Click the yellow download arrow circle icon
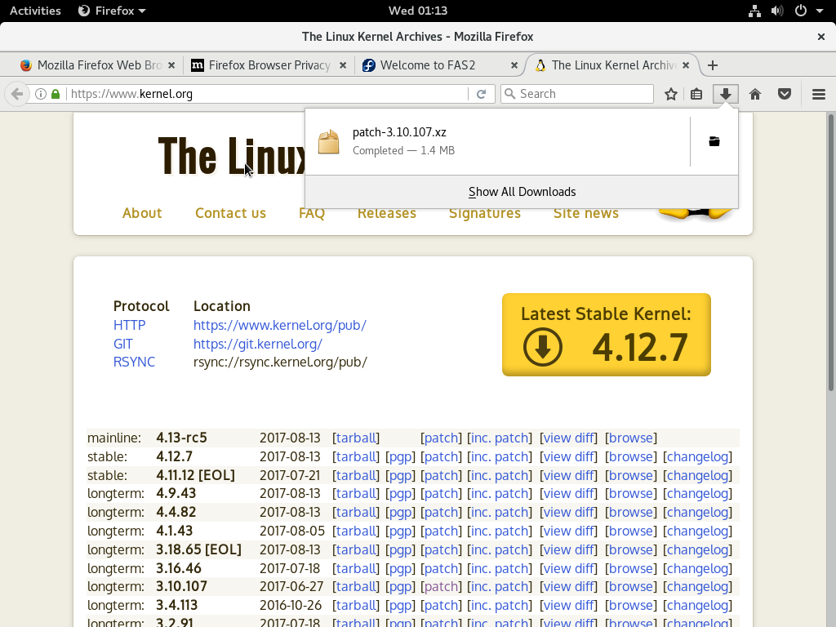The height and width of the screenshot is (627, 836). (x=543, y=347)
